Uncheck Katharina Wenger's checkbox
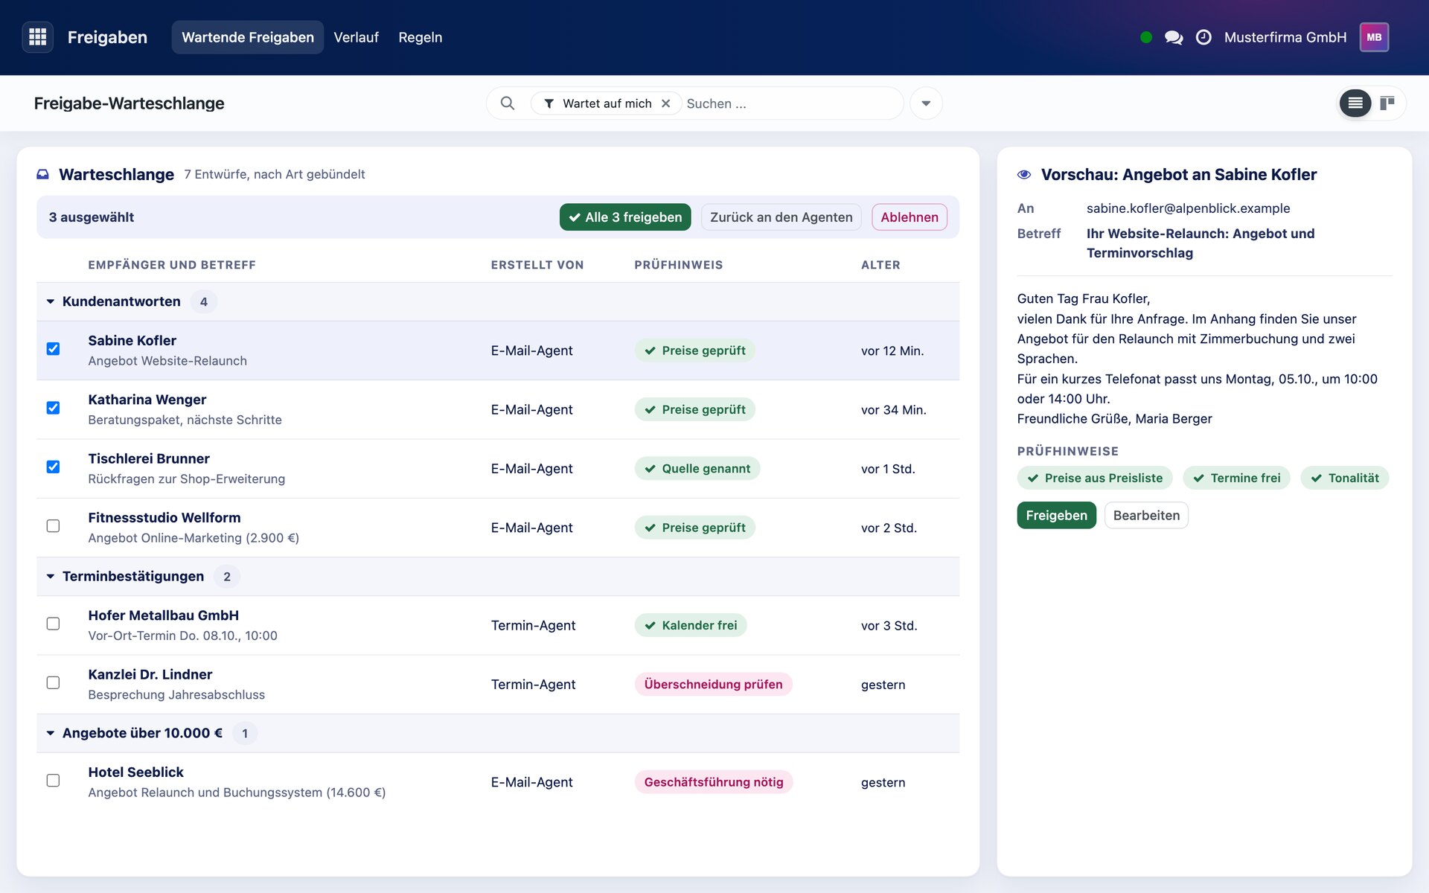This screenshot has height=893, width=1429. pyautogui.click(x=53, y=408)
